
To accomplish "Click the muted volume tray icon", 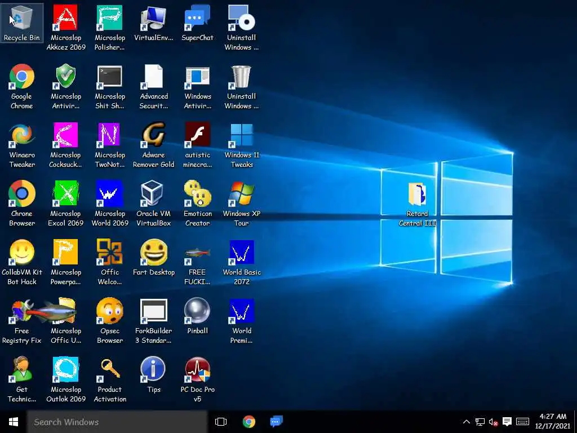I will pyautogui.click(x=493, y=422).
